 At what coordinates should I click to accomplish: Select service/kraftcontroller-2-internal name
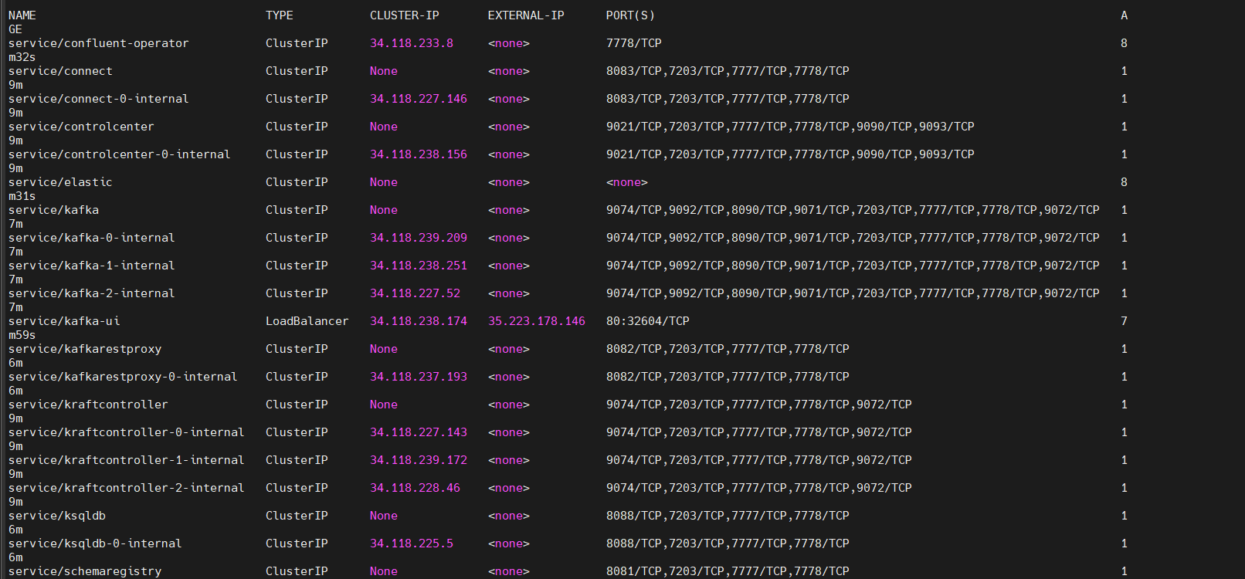127,488
